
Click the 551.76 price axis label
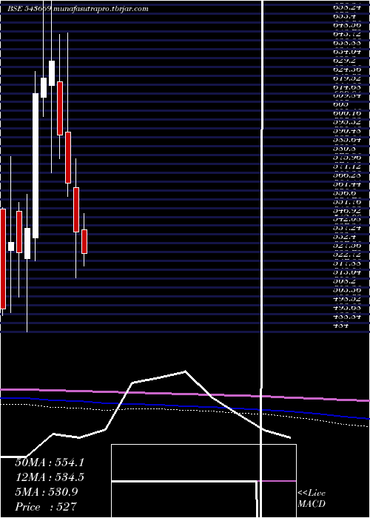[347, 201]
